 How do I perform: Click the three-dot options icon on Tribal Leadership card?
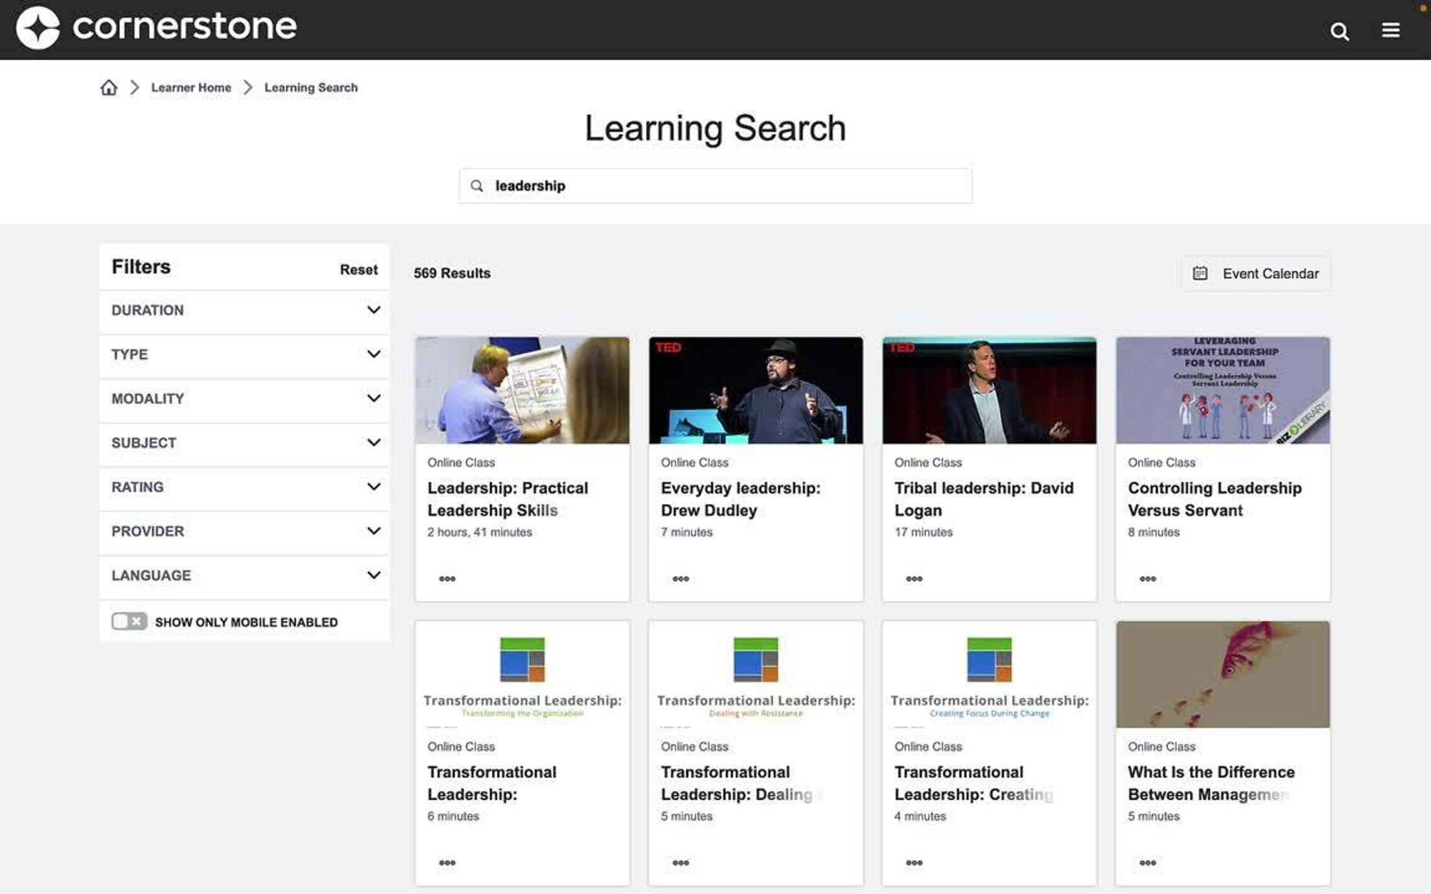pyautogui.click(x=914, y=579)
